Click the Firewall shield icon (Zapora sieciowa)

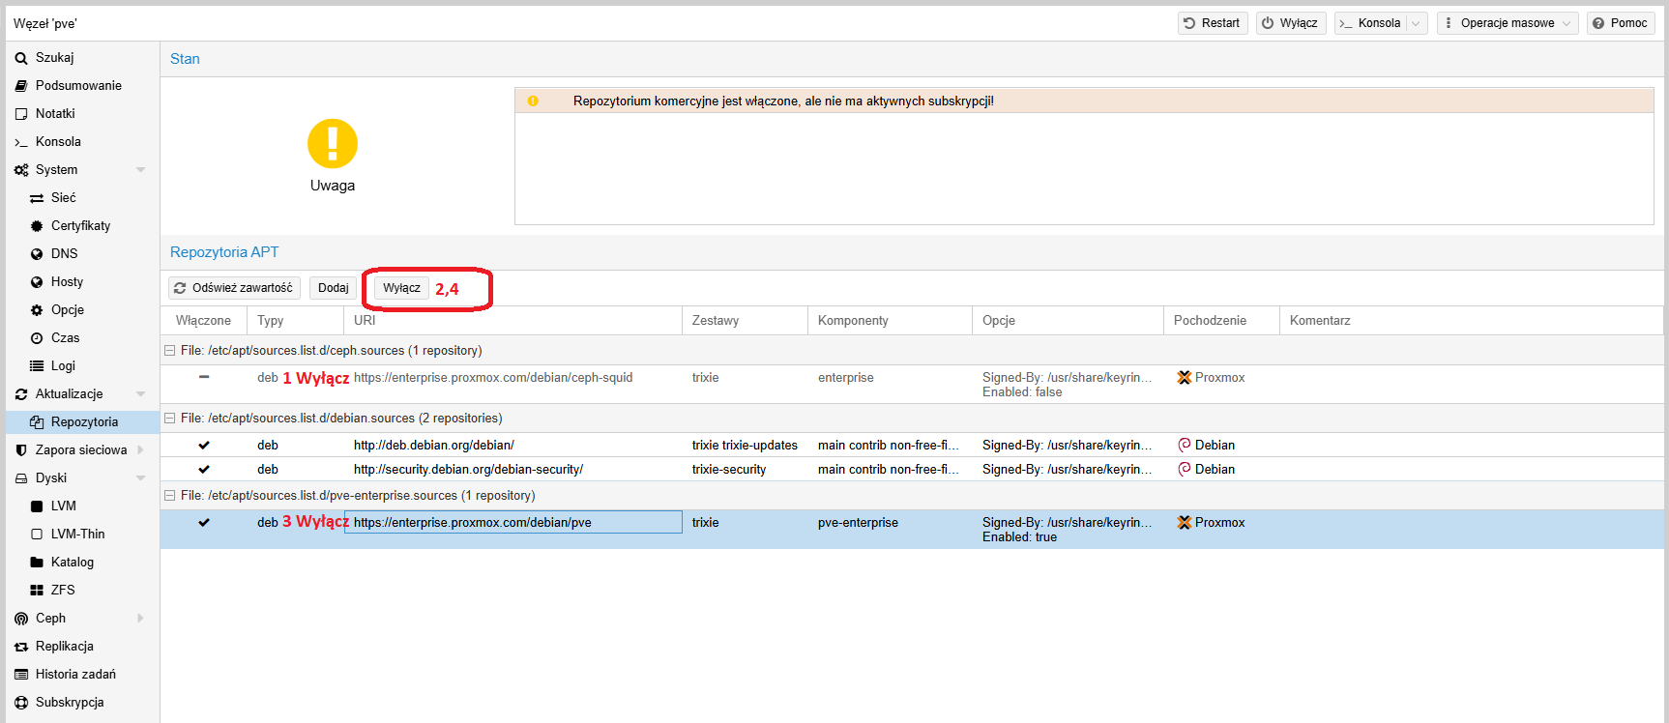point(21,450)
